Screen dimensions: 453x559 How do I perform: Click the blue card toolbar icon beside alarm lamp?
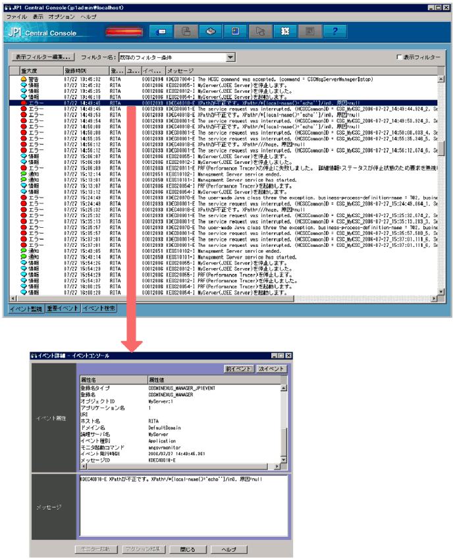tap(161, 32)
